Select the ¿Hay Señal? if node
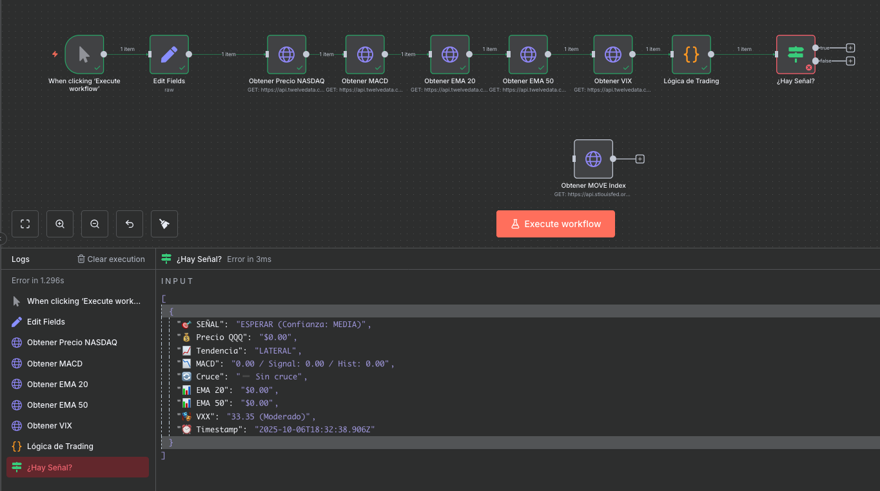 [x=796, y=55]
